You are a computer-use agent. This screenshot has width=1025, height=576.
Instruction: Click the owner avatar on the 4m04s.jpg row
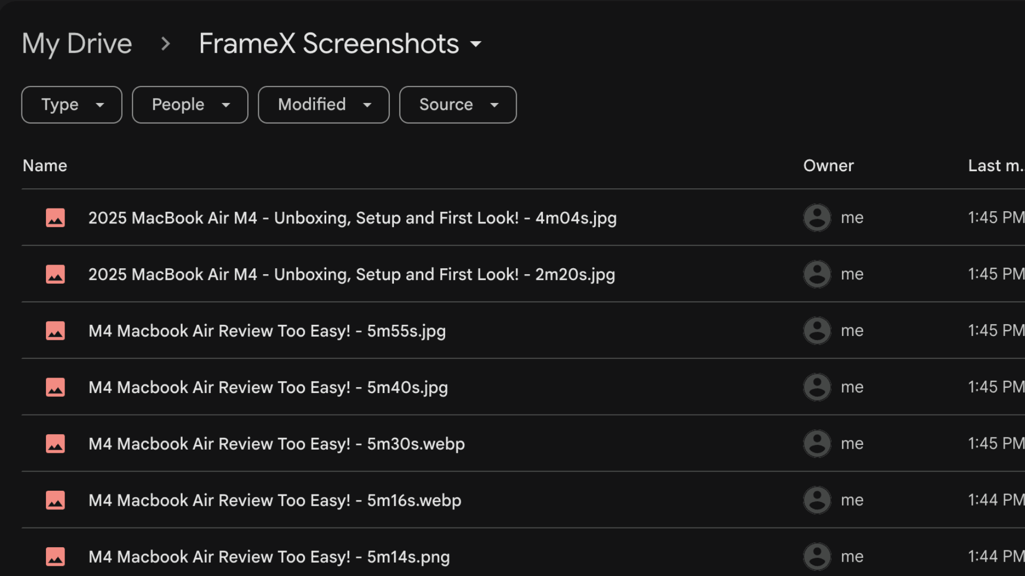click(x=816, y=218)
